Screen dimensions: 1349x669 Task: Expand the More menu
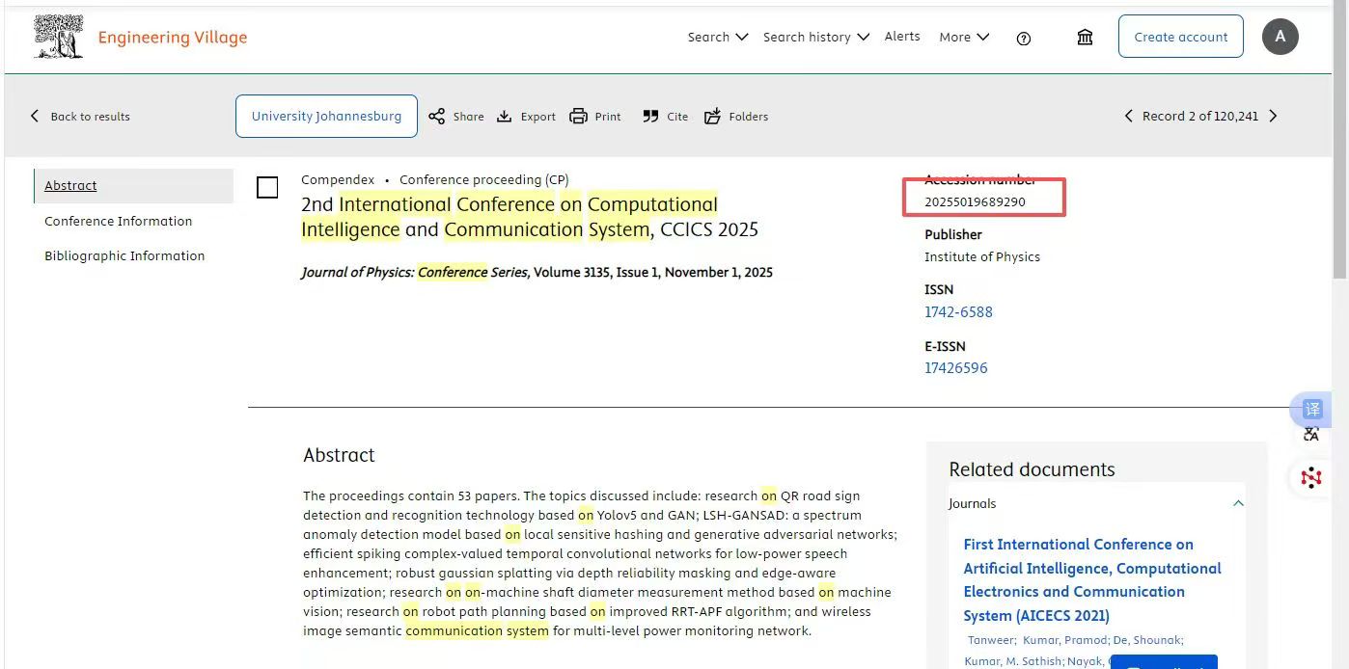[x=964, y=37]
